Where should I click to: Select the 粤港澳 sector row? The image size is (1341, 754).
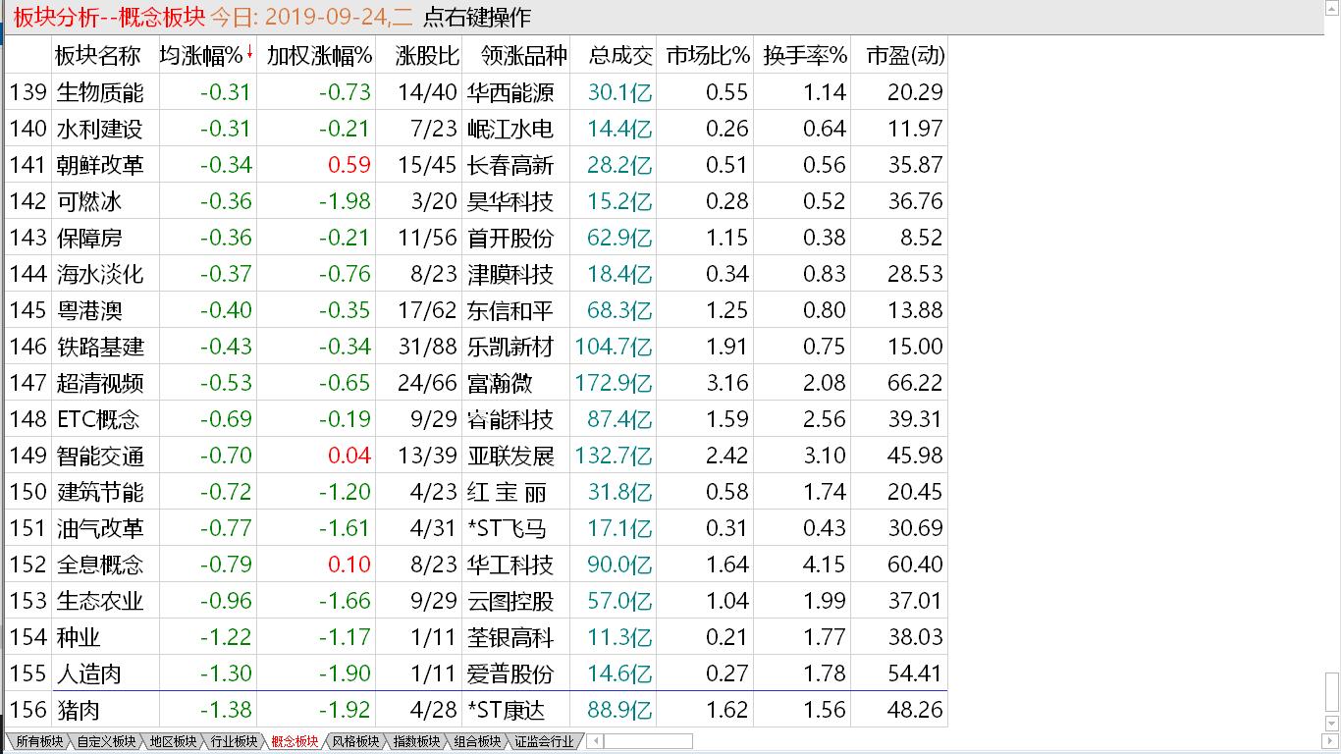tap(476, 310)
